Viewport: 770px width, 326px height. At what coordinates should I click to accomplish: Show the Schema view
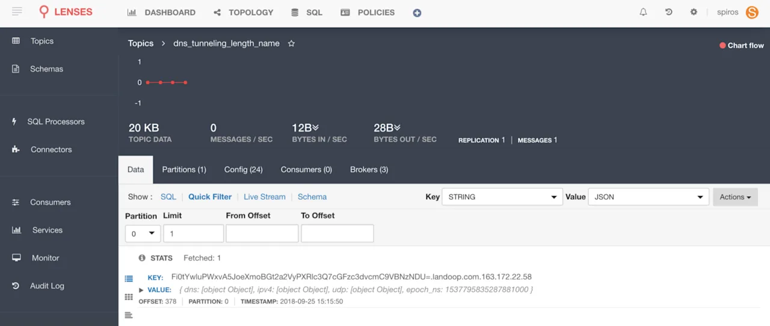click(312, 197)
